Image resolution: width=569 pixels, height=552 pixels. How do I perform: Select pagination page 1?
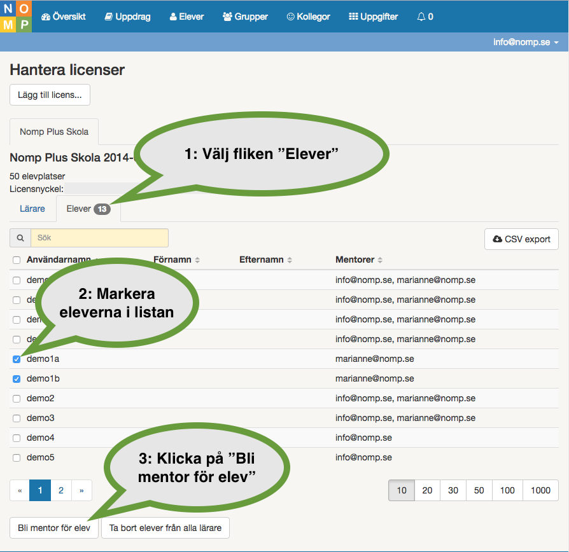click(40, 490)
